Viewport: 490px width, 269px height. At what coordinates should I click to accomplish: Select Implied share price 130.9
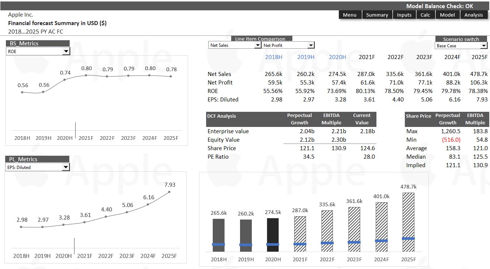pyautogui.click(x=480, y=165)
